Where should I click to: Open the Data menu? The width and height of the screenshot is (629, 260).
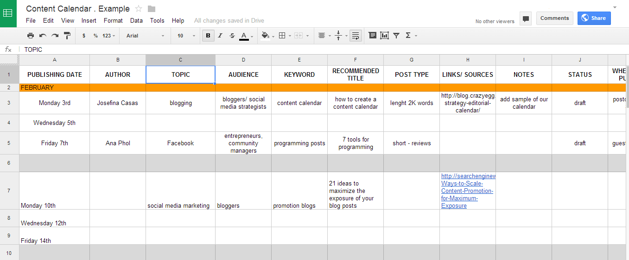tap(136, 20)
